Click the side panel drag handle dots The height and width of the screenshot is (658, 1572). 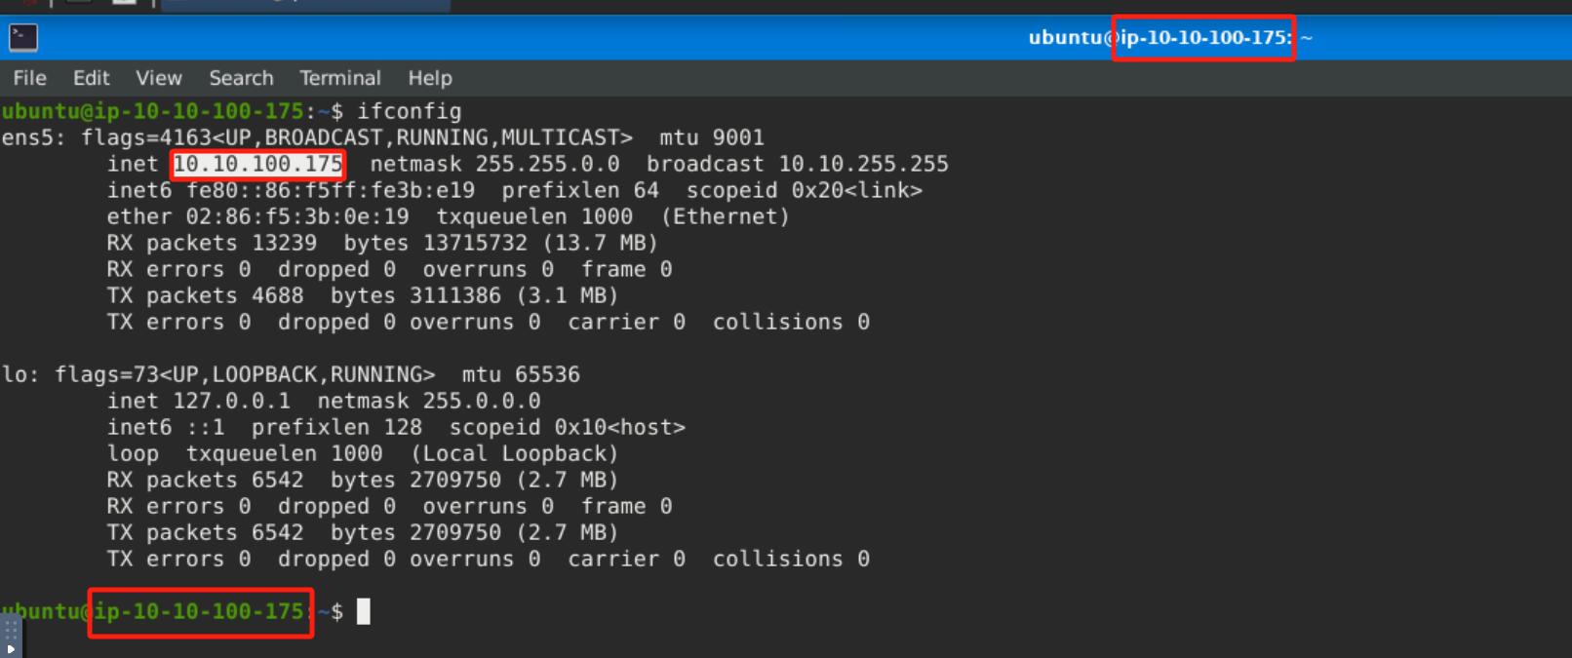[x=11, y=630]
